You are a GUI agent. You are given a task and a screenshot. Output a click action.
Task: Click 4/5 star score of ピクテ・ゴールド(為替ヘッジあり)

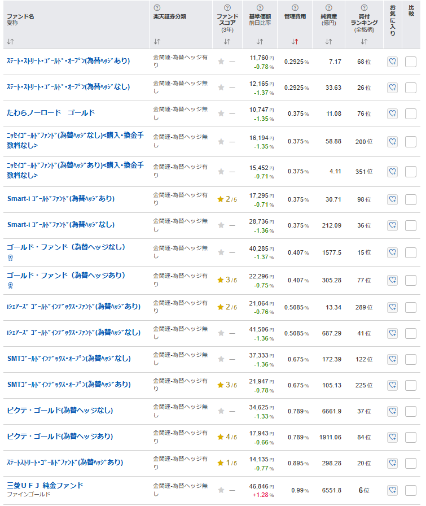(x=227, y=437)
